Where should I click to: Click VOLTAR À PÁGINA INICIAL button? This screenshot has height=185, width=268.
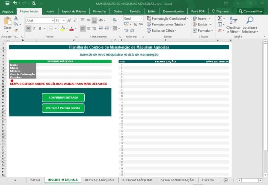(x=63, y=108)
